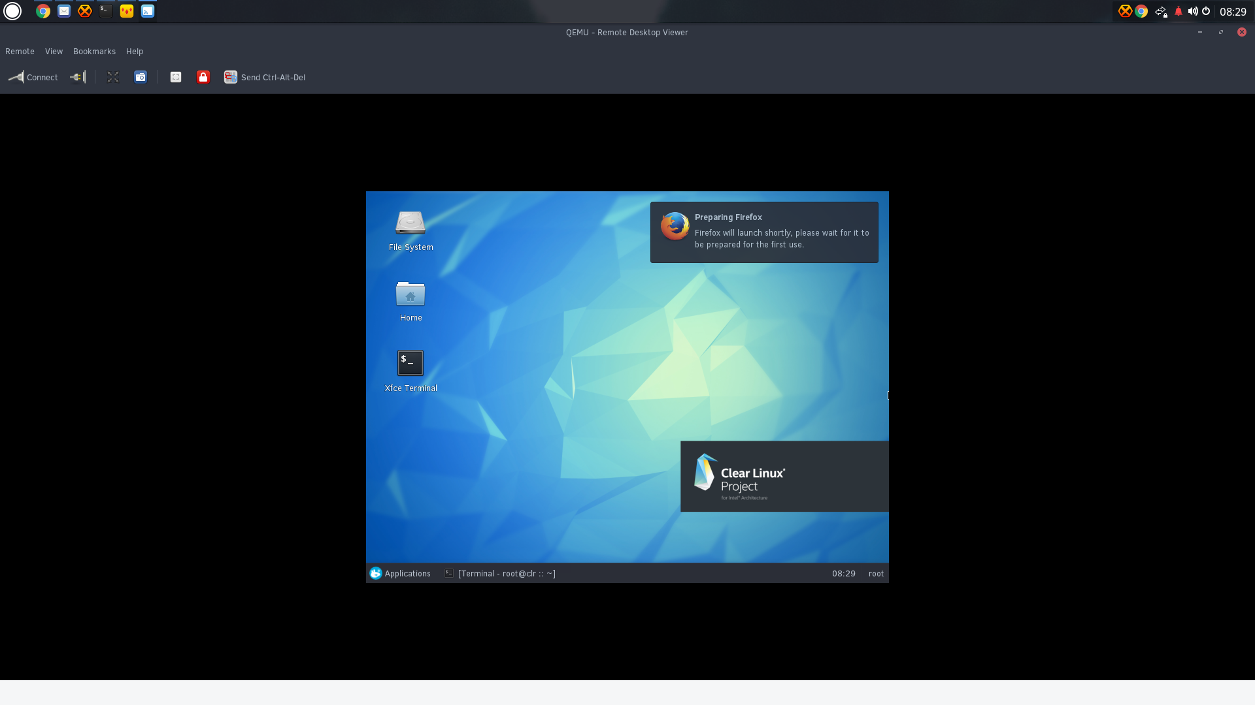Screen dimensions: 1255x705
Task: Click the yellow icon in top panel
Action: click(127, 11)
